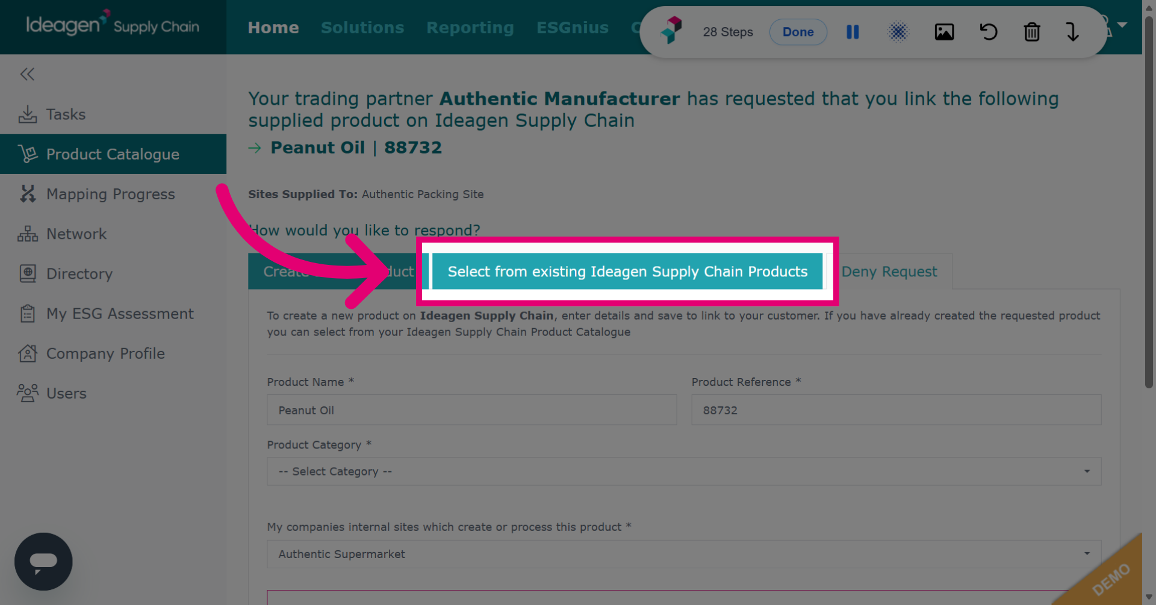Open the Deny Request tab

(889, 271)
